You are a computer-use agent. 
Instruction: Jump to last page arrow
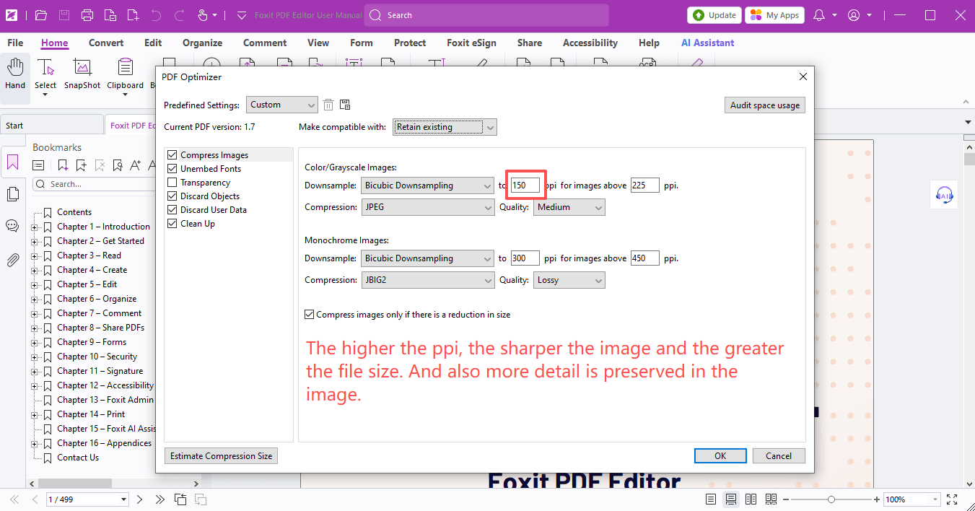pos(160,499)
